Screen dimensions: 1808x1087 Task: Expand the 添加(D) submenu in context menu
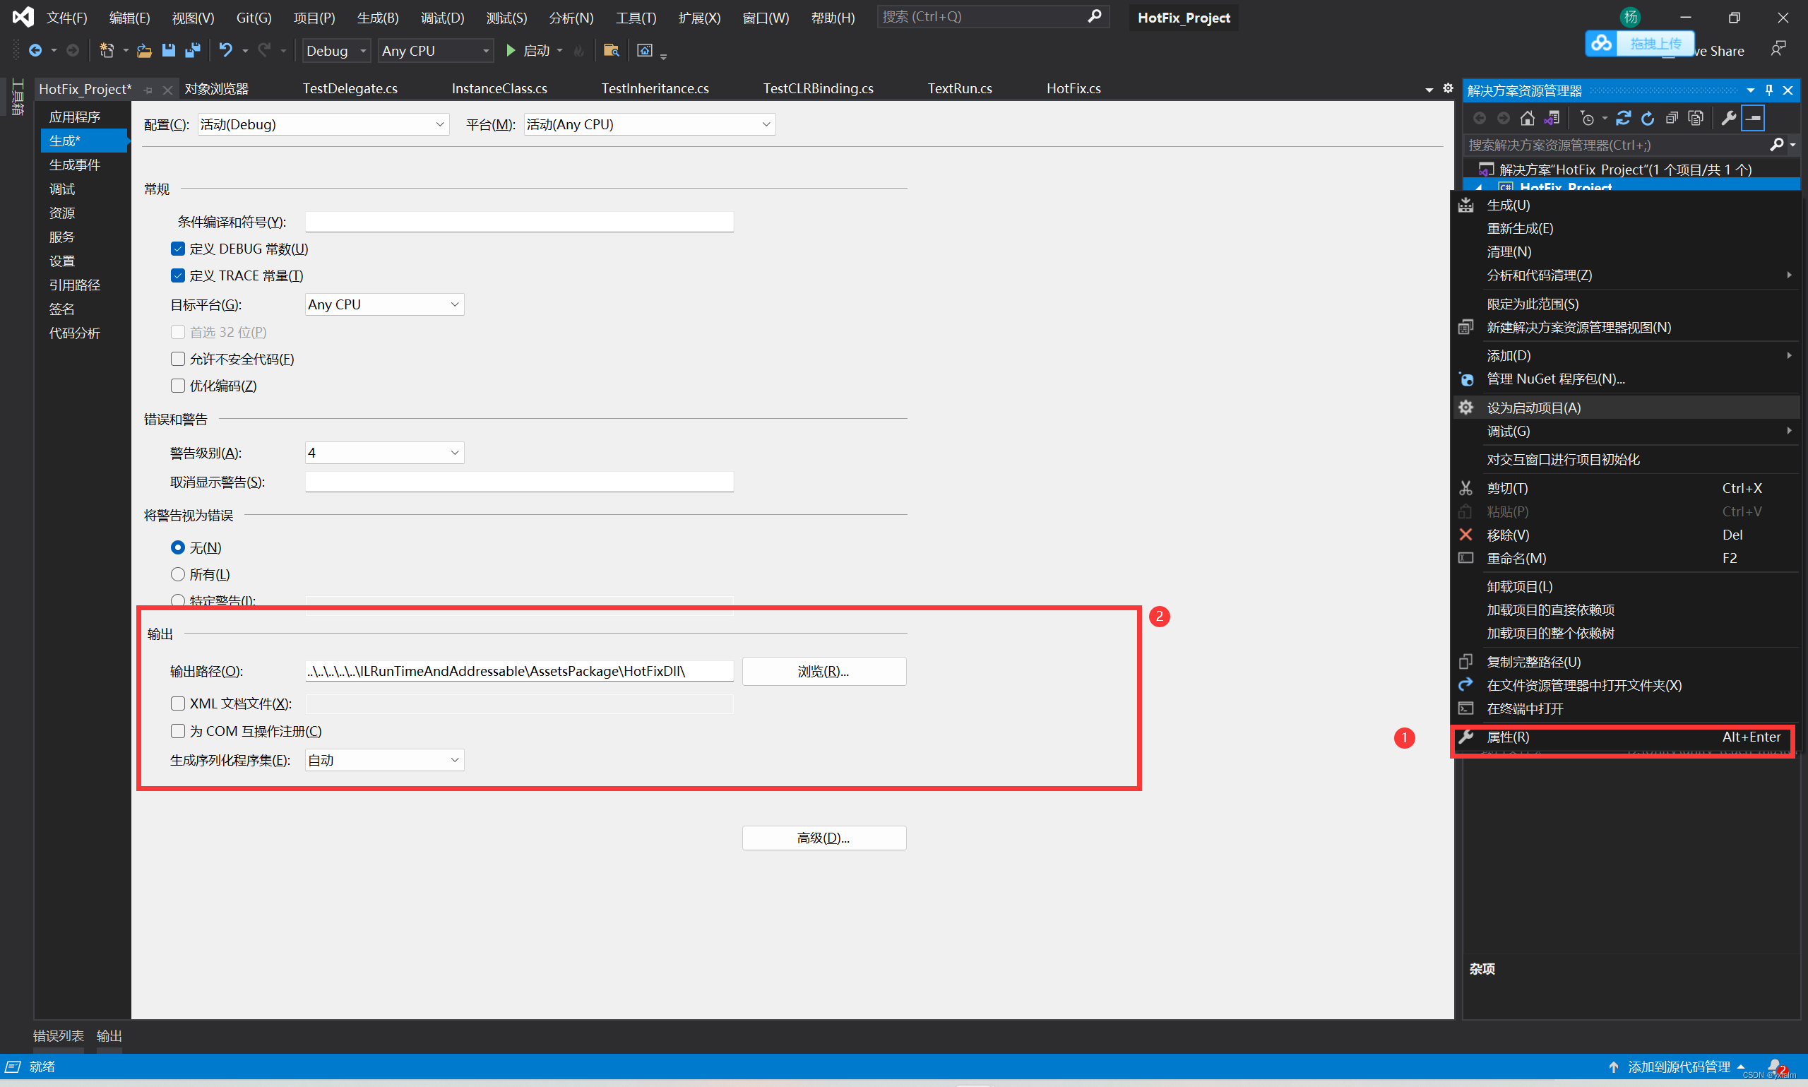tap(1626, 355)
